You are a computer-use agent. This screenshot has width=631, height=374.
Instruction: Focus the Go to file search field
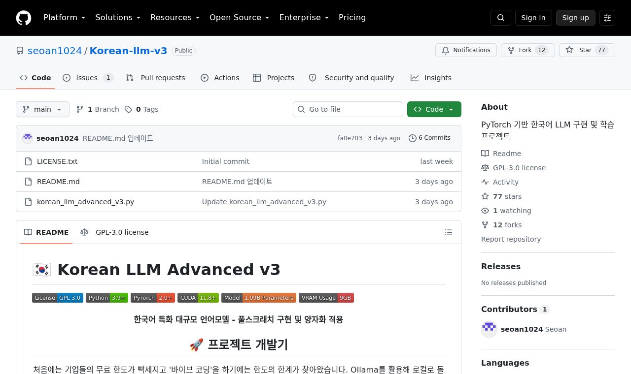348,109
